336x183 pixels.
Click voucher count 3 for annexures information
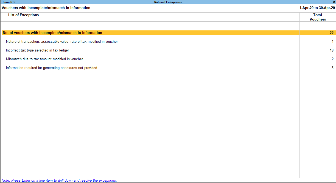[x=332, y=68]
